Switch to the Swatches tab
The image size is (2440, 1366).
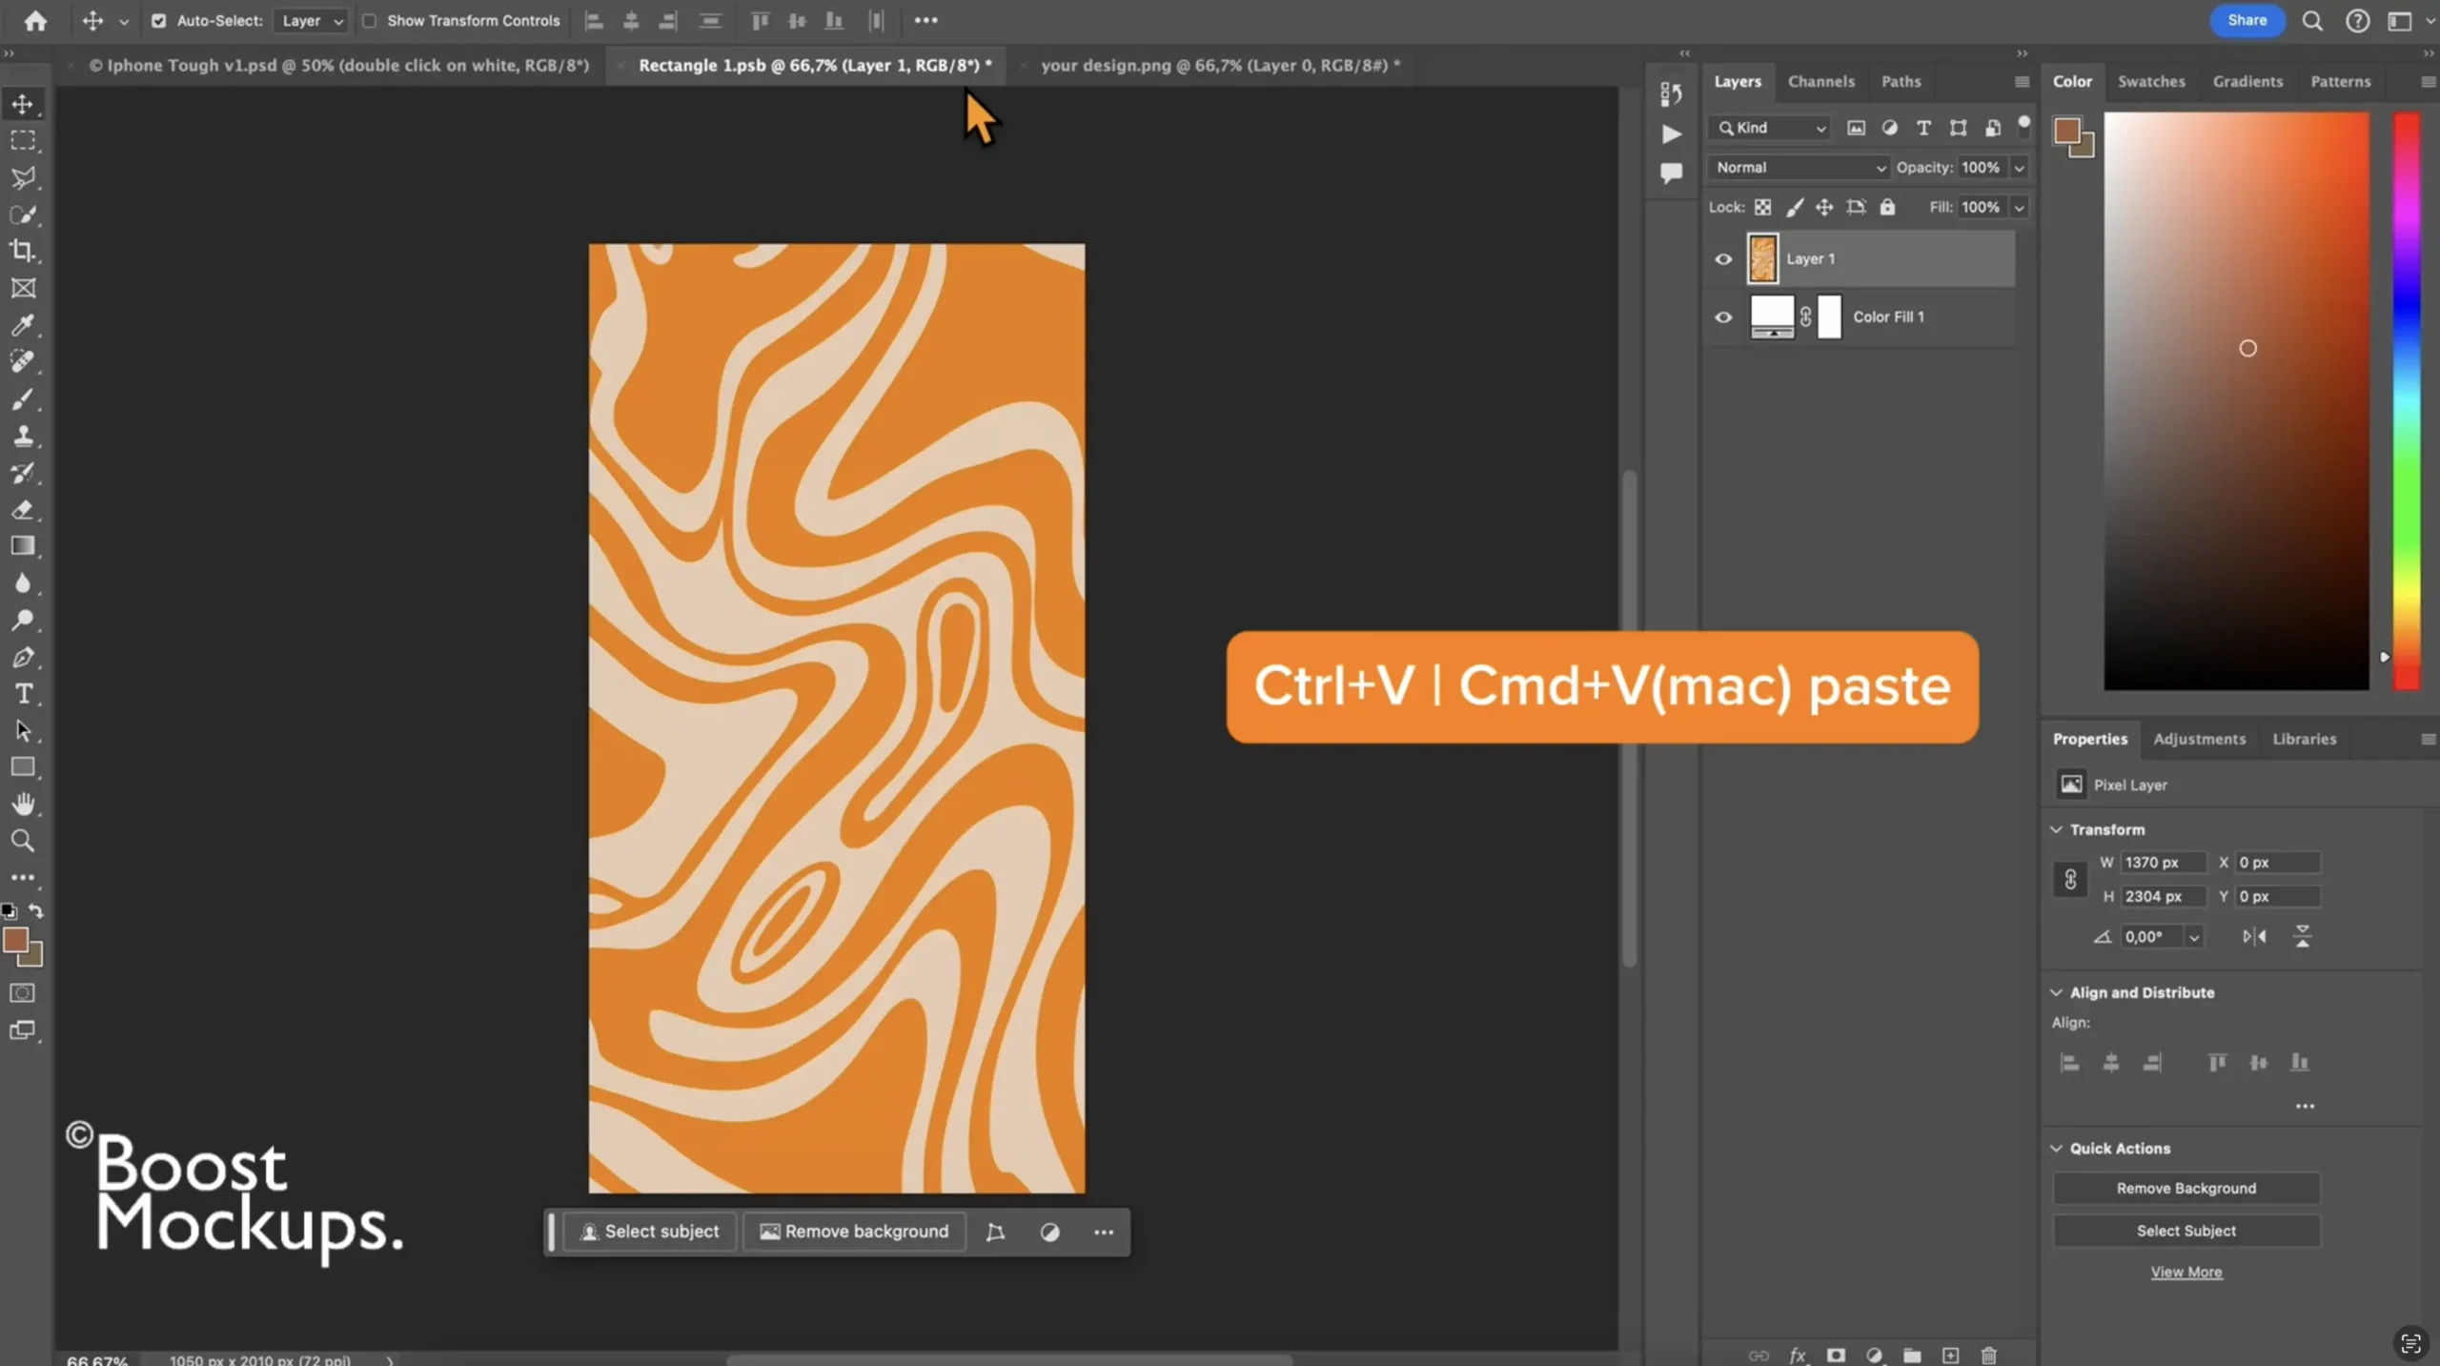click(2151, 82)
